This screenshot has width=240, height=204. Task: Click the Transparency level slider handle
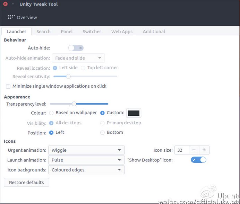[x=74, y=104]
